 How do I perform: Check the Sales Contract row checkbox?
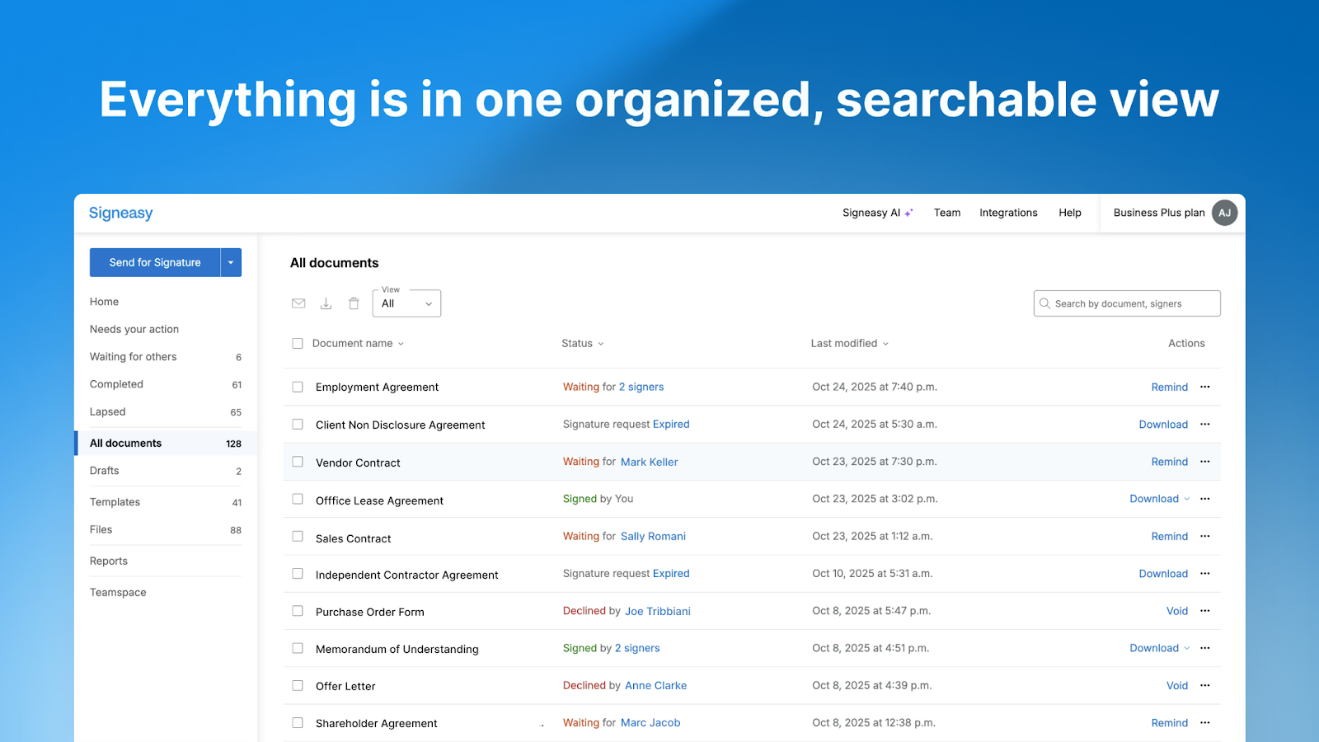tap(298, 537)
